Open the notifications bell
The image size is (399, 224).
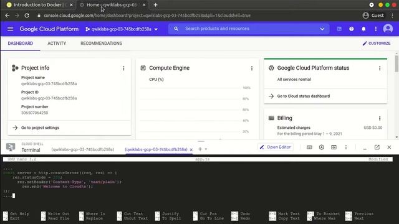[x=363, y=29]
